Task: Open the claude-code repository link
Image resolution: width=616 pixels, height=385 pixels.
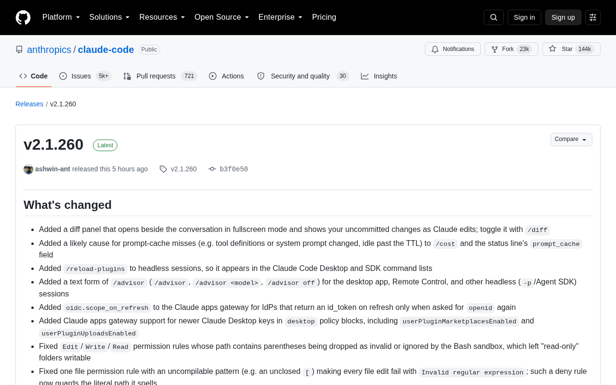Action: point(106,50)
